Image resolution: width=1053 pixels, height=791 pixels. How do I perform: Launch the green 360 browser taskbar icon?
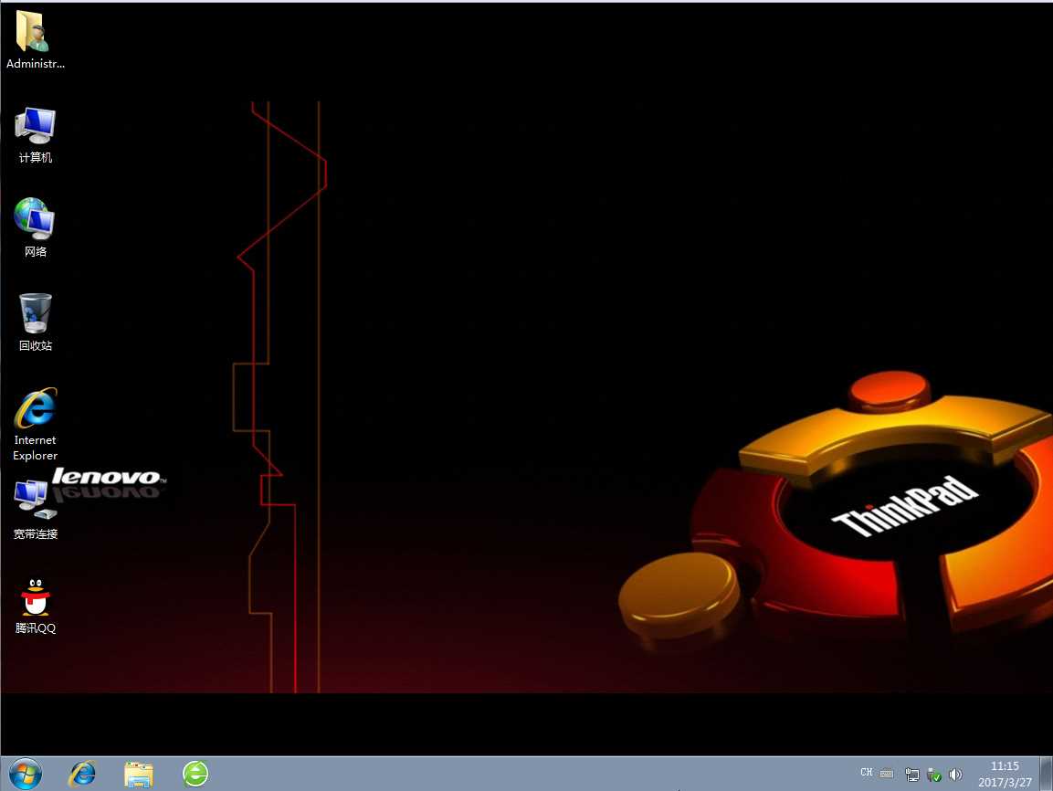(x=195, y=774)
